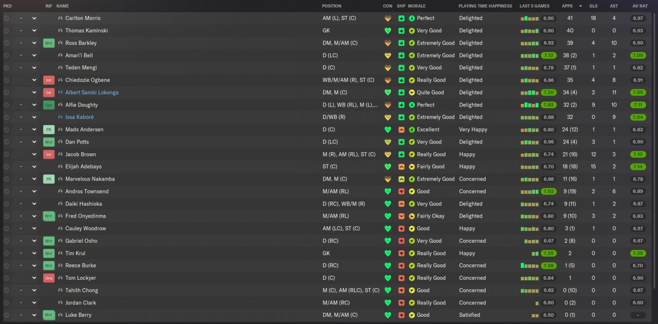This screenshot has width=658, height=324.
Task: Click the person icon beside Thomas Kaminski
Action: tap(60, 30)
